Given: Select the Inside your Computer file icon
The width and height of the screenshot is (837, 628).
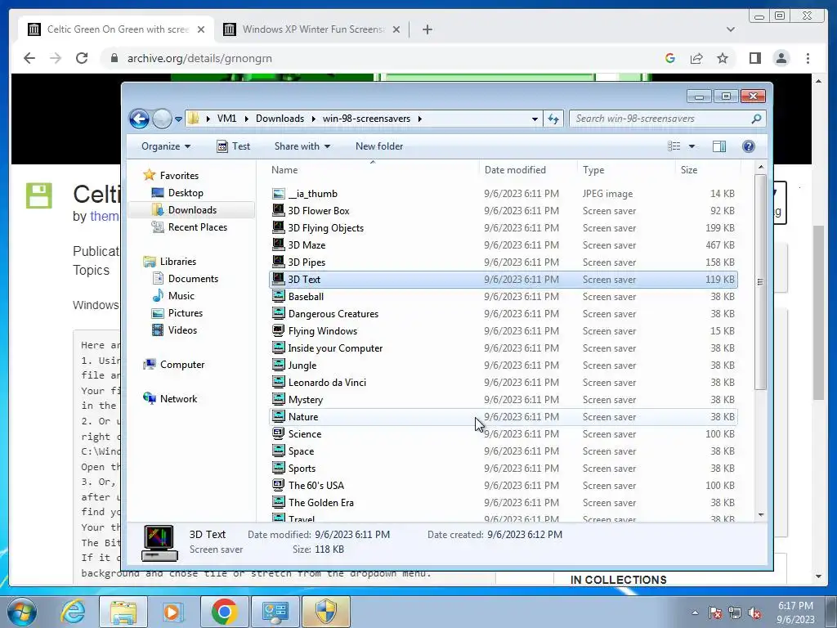Looking at the screenshot, I should coord(278,348).
